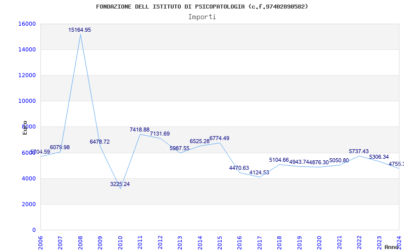Select the 3225.24 minimum value label
Viewport: 404px width, 252px height.
120,184
